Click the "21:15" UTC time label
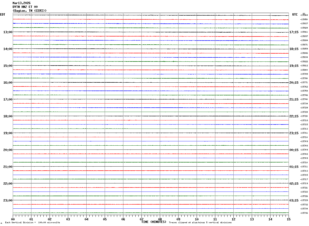 294,99
